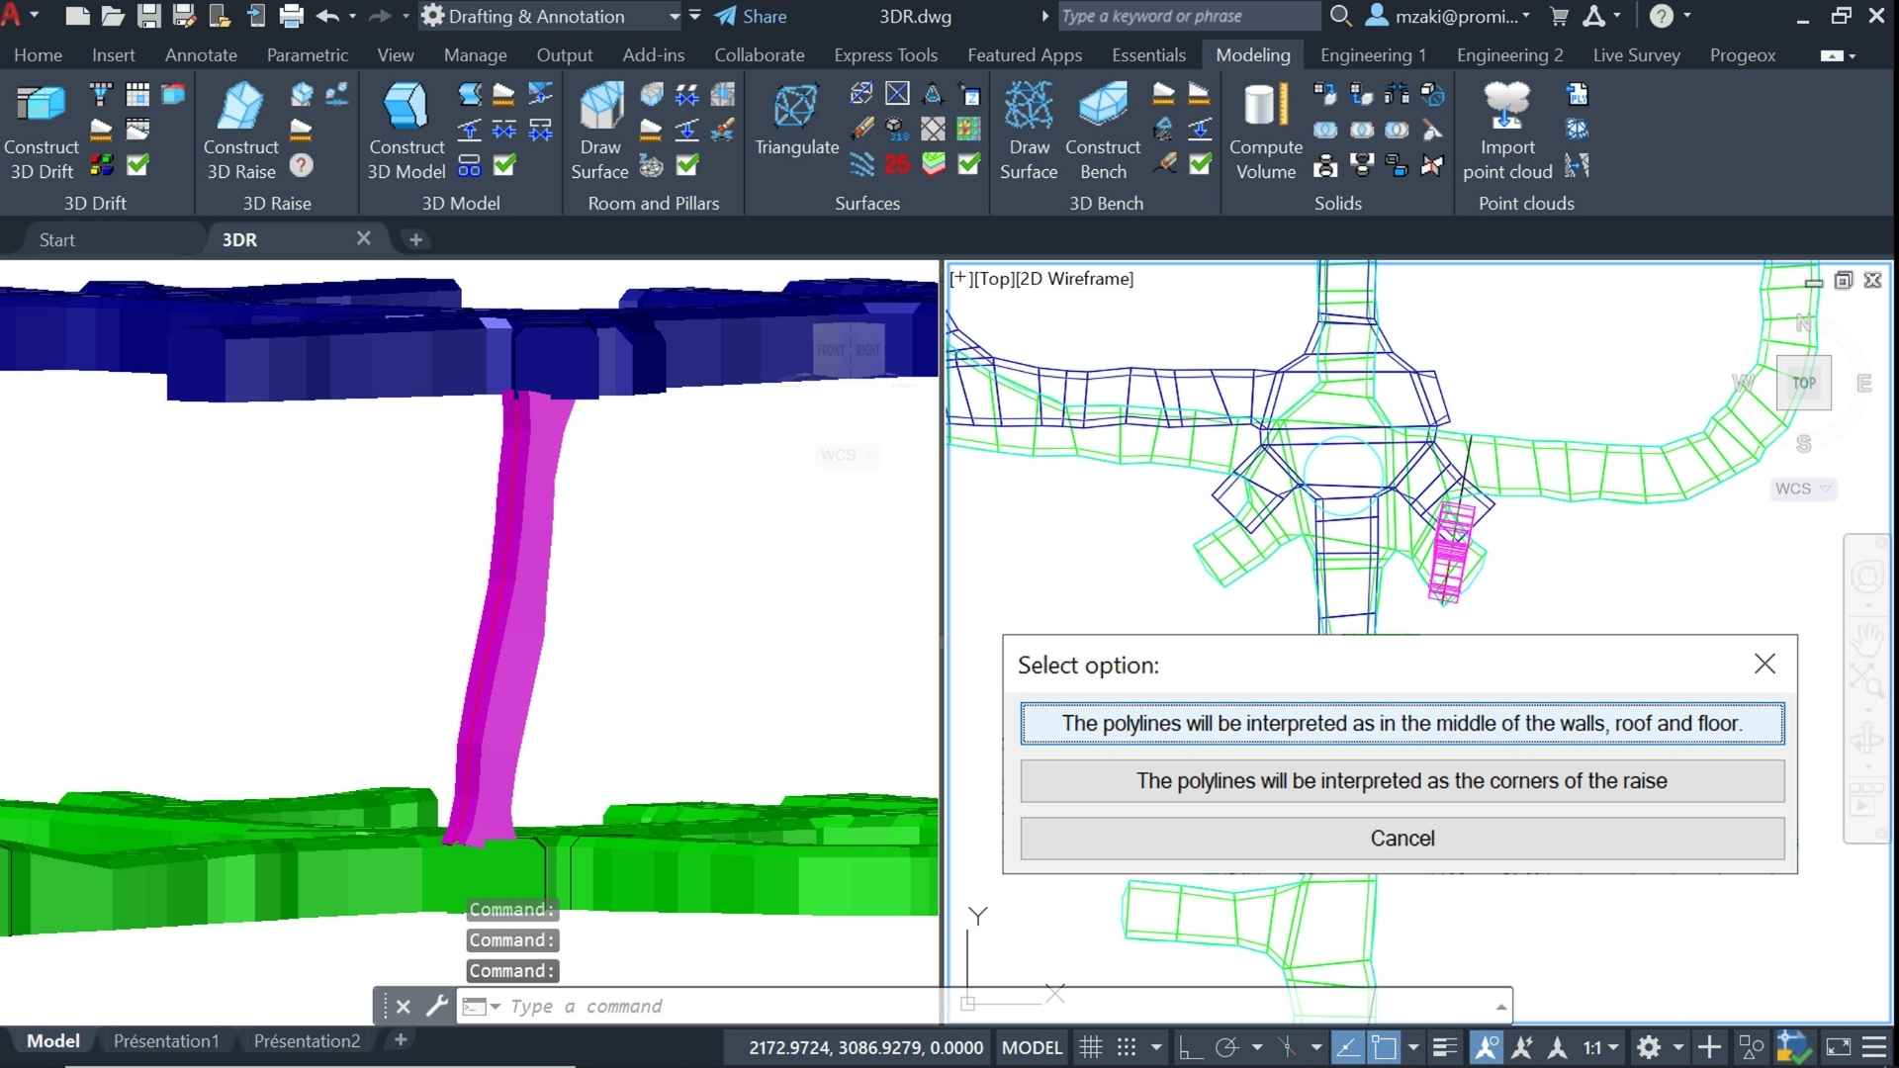This screenshot has width=1899, height=1068.
Task: Open the Drafting & Annotation workspace dropdown
Action: click(x=674, y=17)
